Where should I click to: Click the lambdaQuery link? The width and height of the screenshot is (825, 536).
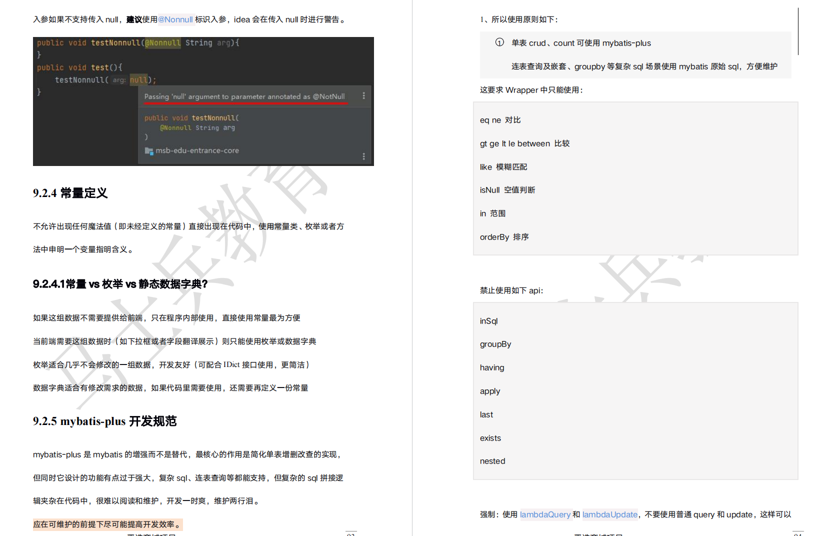[545, 514]
